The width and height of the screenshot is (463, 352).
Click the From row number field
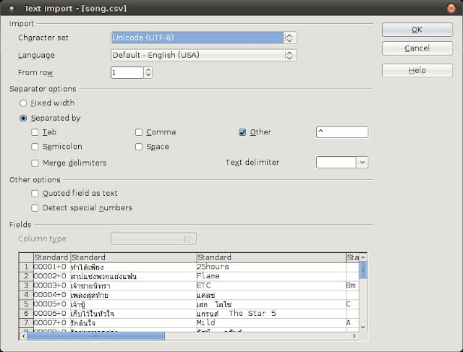point(127,72)
